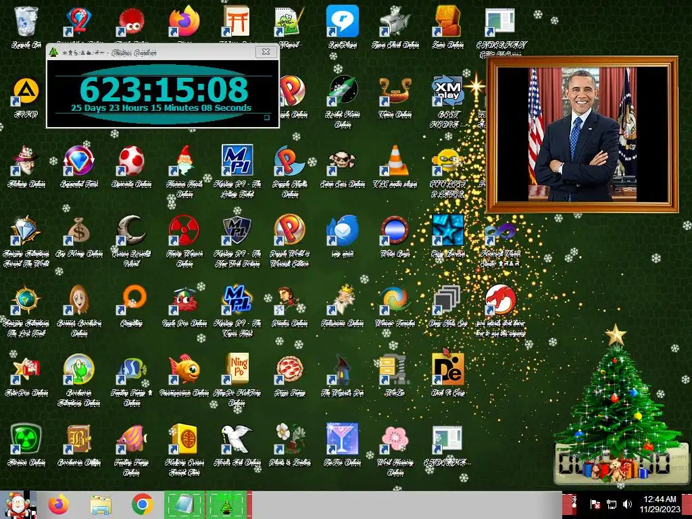This screenshot has width=692, height=519.
Task: Launch the XMPlay shortcut
Action: [447, 91]
